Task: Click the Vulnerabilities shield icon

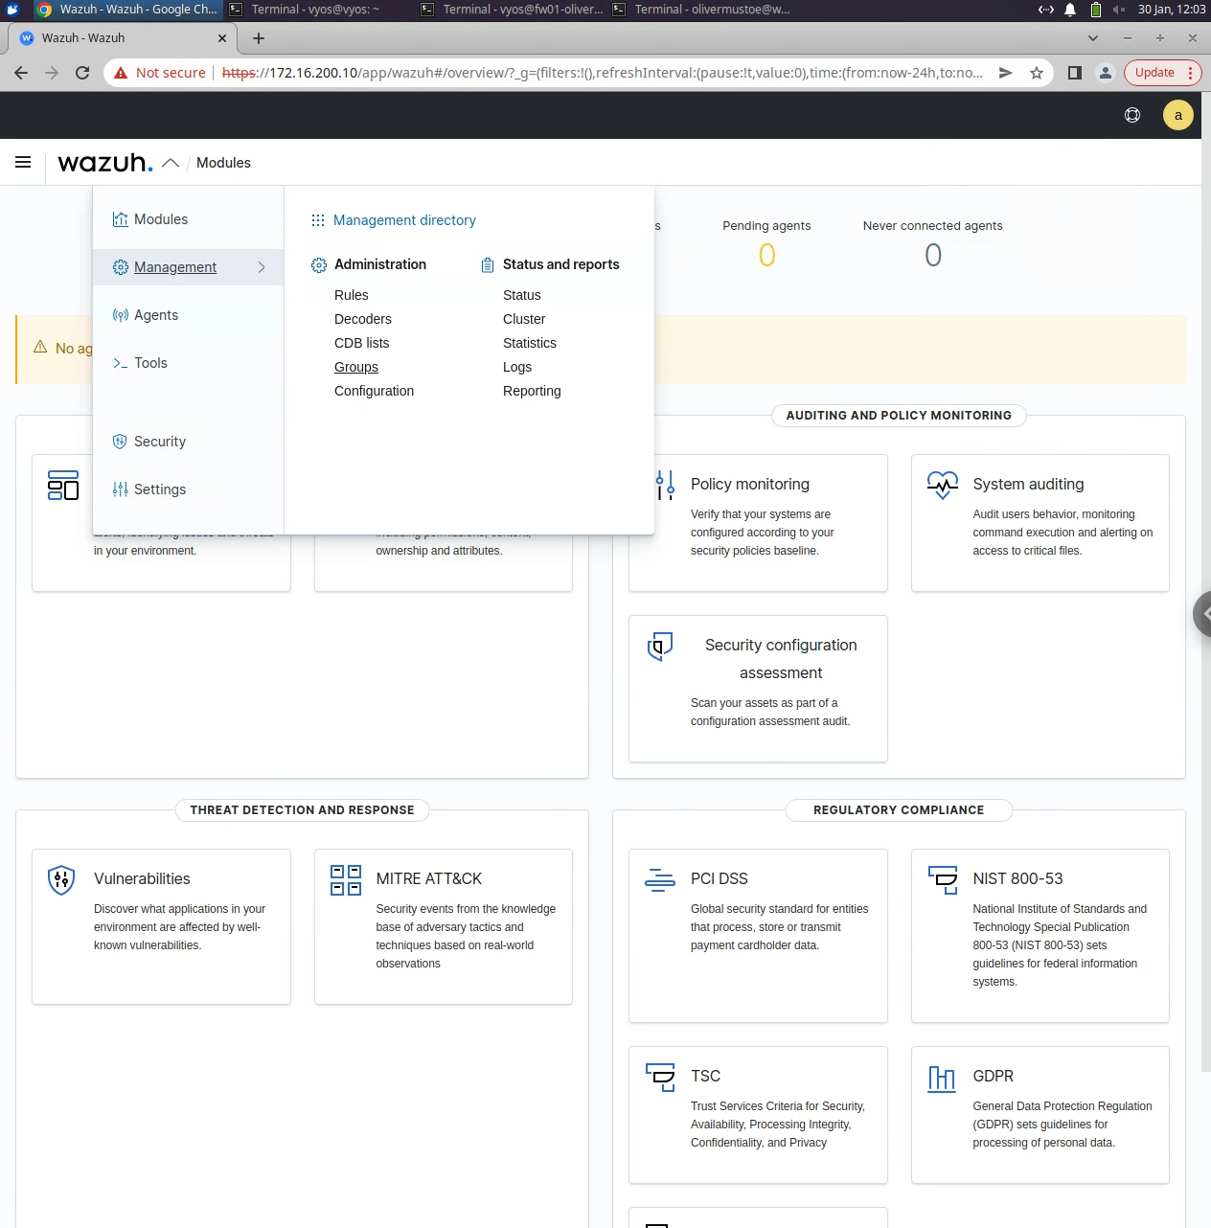Action: (61, 879)
